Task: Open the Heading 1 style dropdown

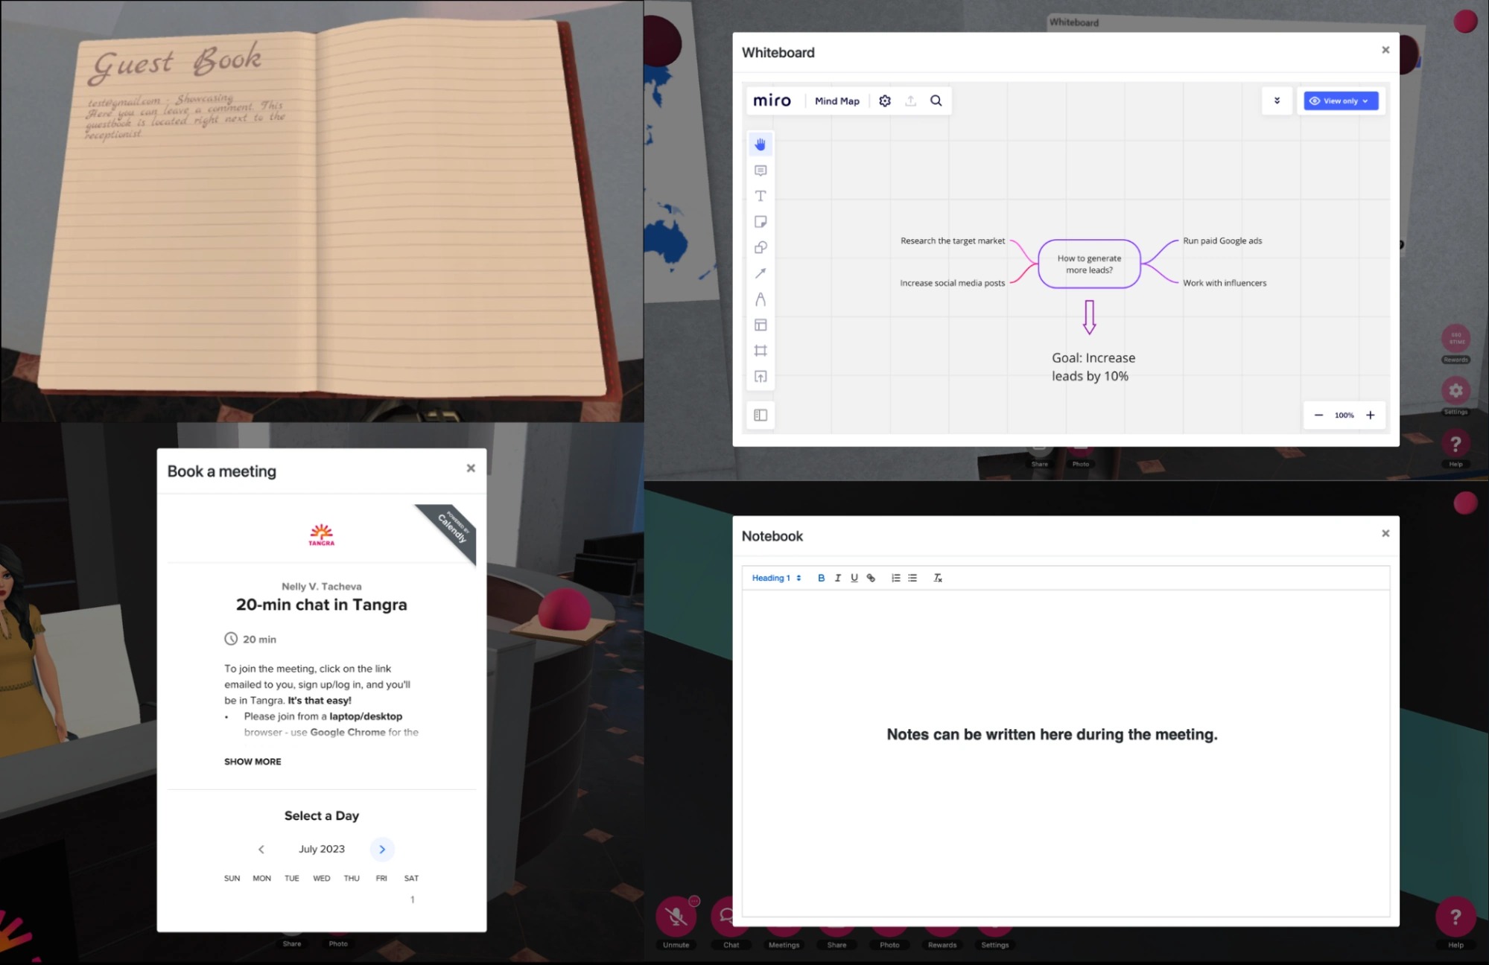Action: pyautogui.click(x=775, y=578)
